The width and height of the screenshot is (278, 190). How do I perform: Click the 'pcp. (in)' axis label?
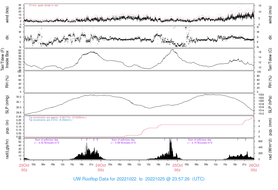pos(7,127)
